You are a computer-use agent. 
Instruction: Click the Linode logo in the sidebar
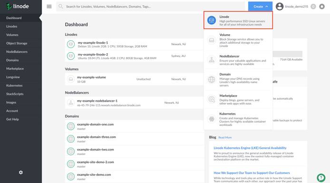18,6
